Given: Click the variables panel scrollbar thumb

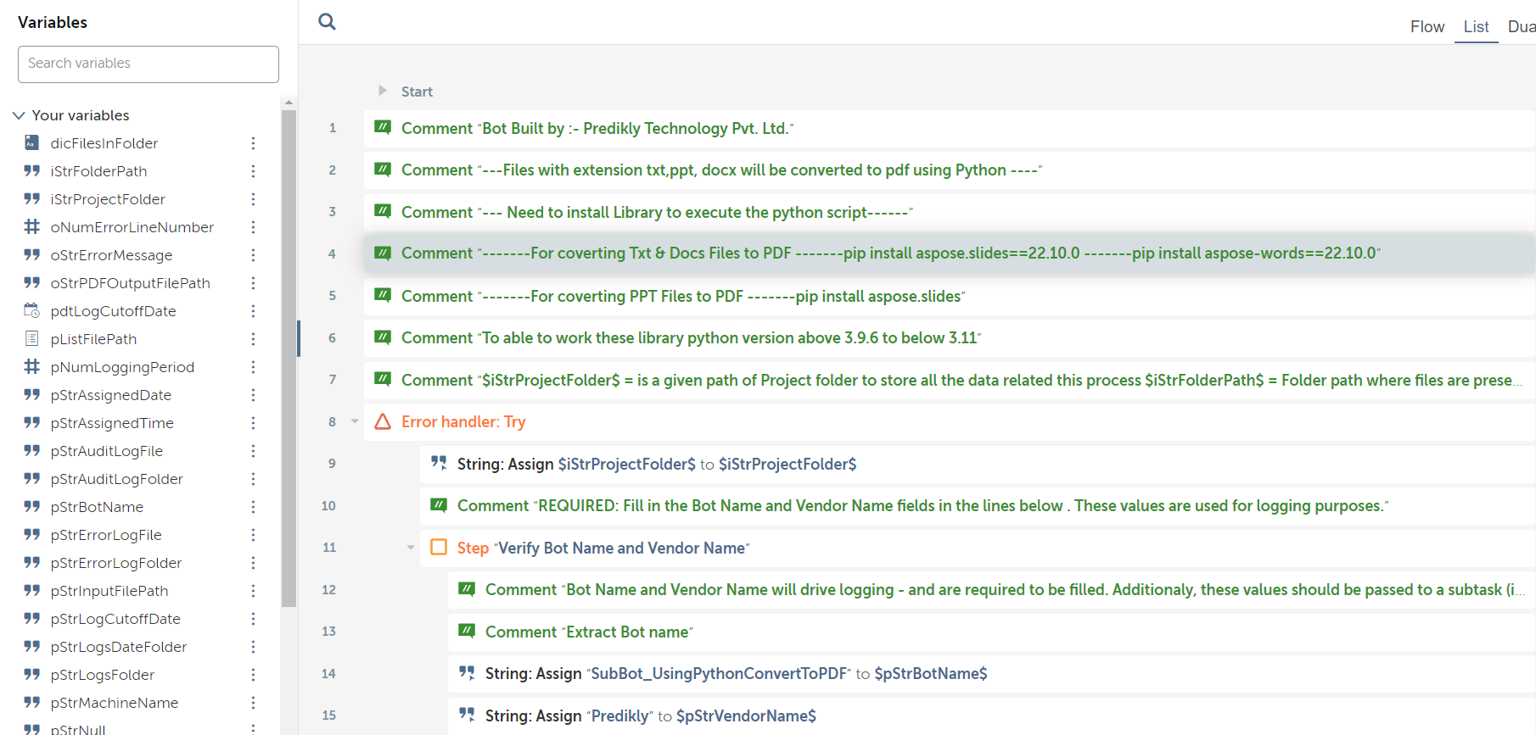Looking at the screenshot, I should tap(289, 356).
